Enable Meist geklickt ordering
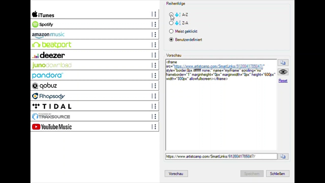Screen dimensions: 325x183 pyautogui.click(x=171, y=31)
